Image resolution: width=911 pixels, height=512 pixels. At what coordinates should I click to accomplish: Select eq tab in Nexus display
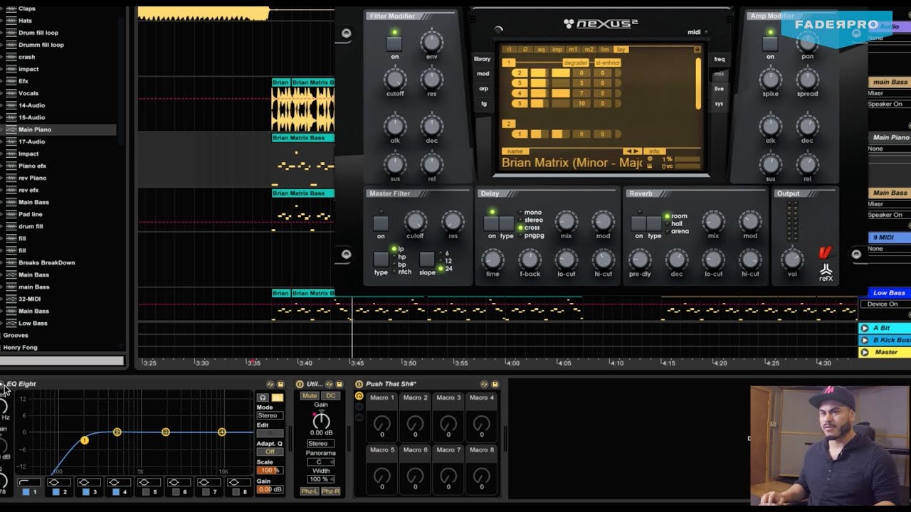point(541,50)
